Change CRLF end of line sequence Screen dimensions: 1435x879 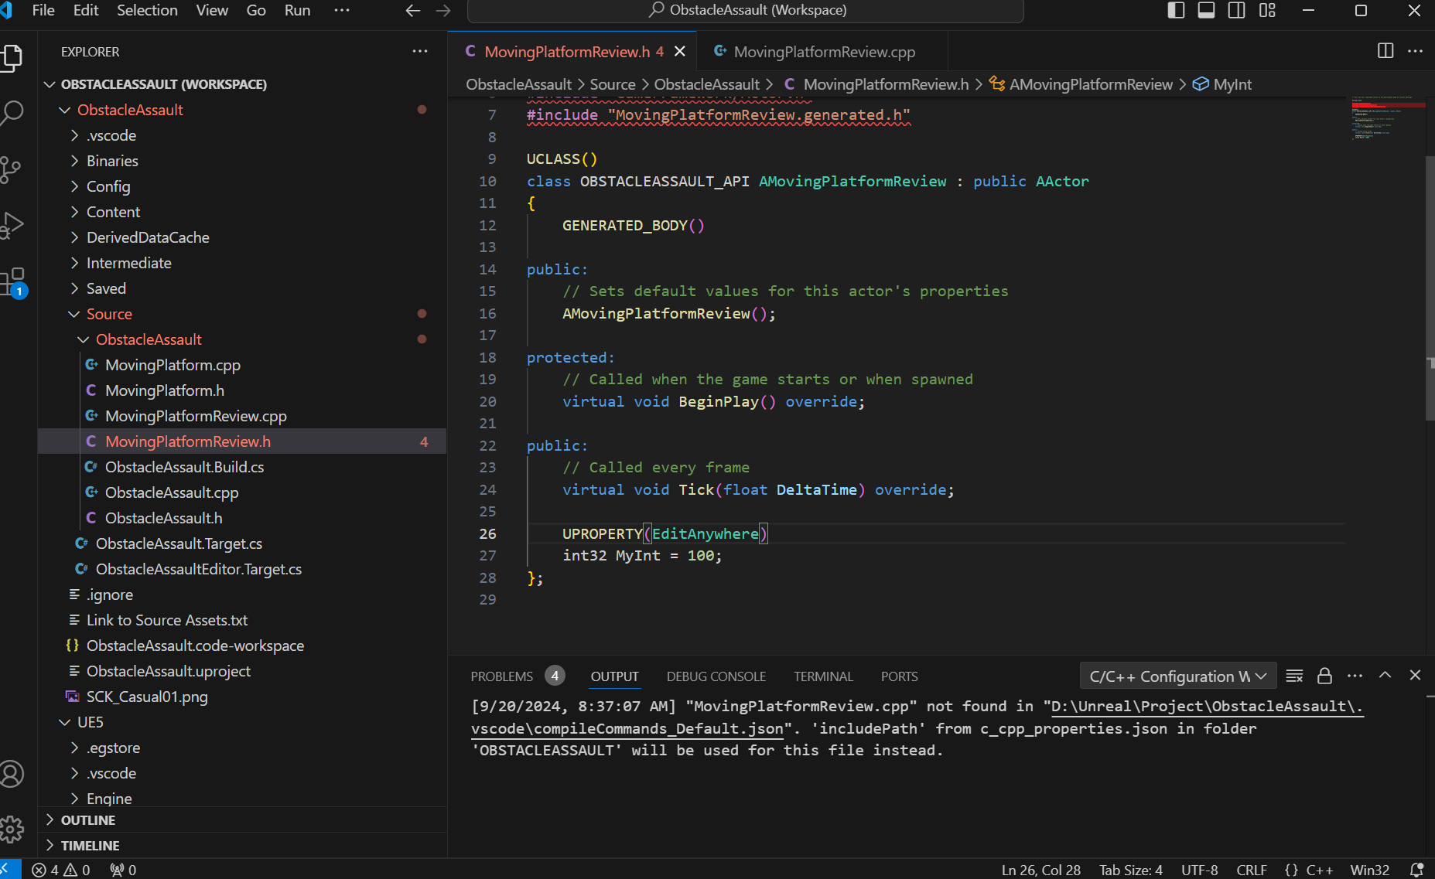[x=1251, y=870]
